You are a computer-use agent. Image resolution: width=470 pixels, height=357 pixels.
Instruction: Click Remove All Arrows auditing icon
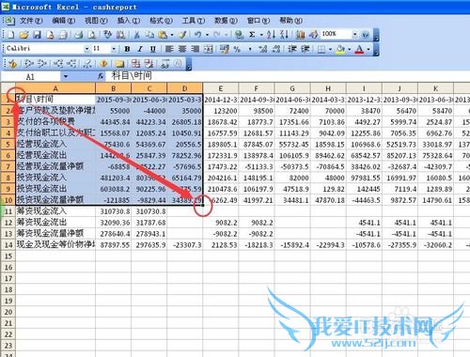87,64
